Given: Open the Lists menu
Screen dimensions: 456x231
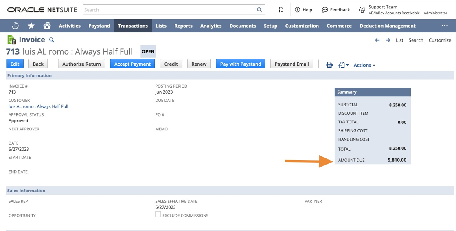Looking at the screenshot, I should pyautogui.click(x=161, y=26).
